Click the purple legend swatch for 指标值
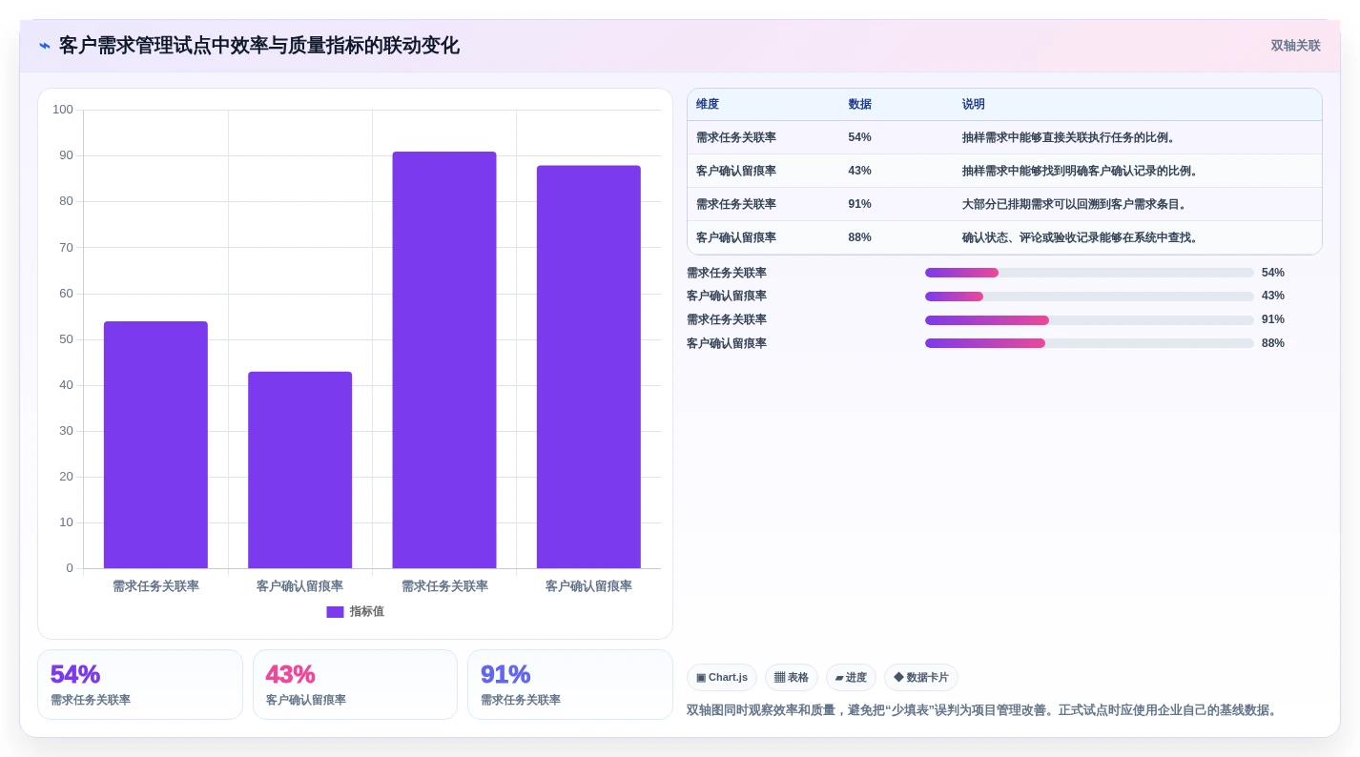The image size is (1360, 757). coord(335,612)
